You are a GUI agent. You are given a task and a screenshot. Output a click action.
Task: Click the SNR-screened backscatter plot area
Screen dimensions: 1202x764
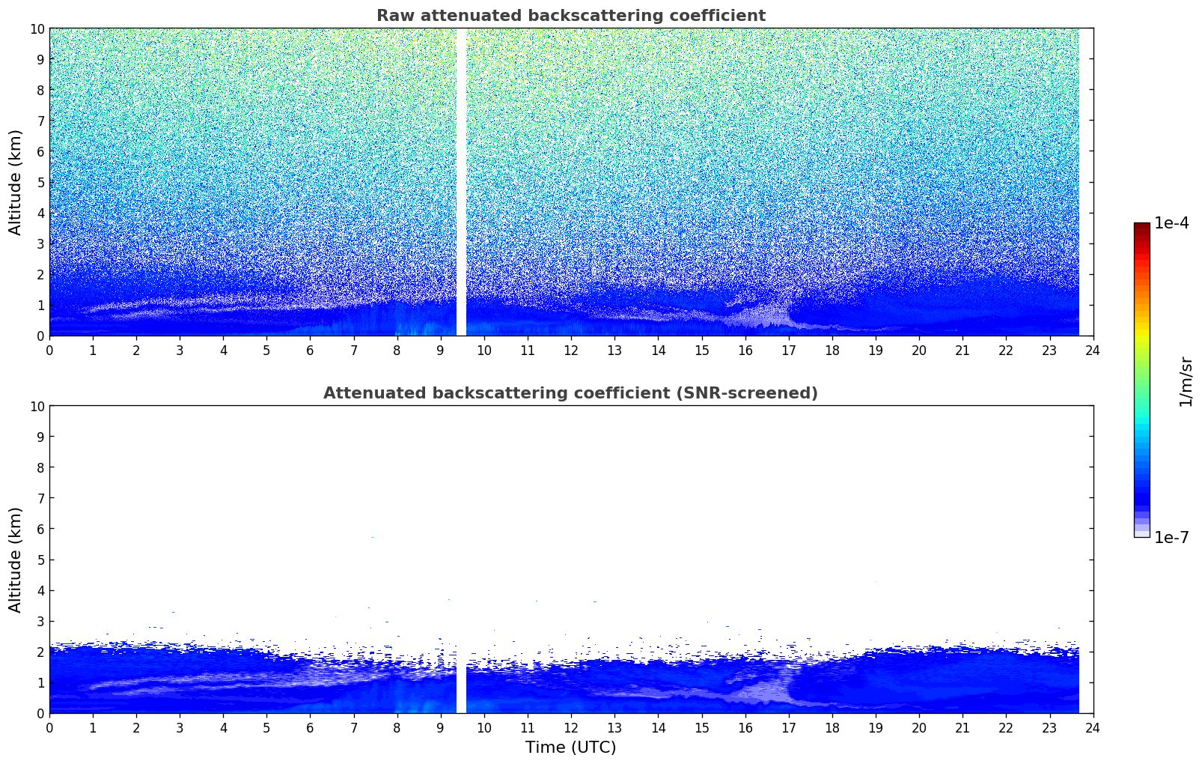571,560
